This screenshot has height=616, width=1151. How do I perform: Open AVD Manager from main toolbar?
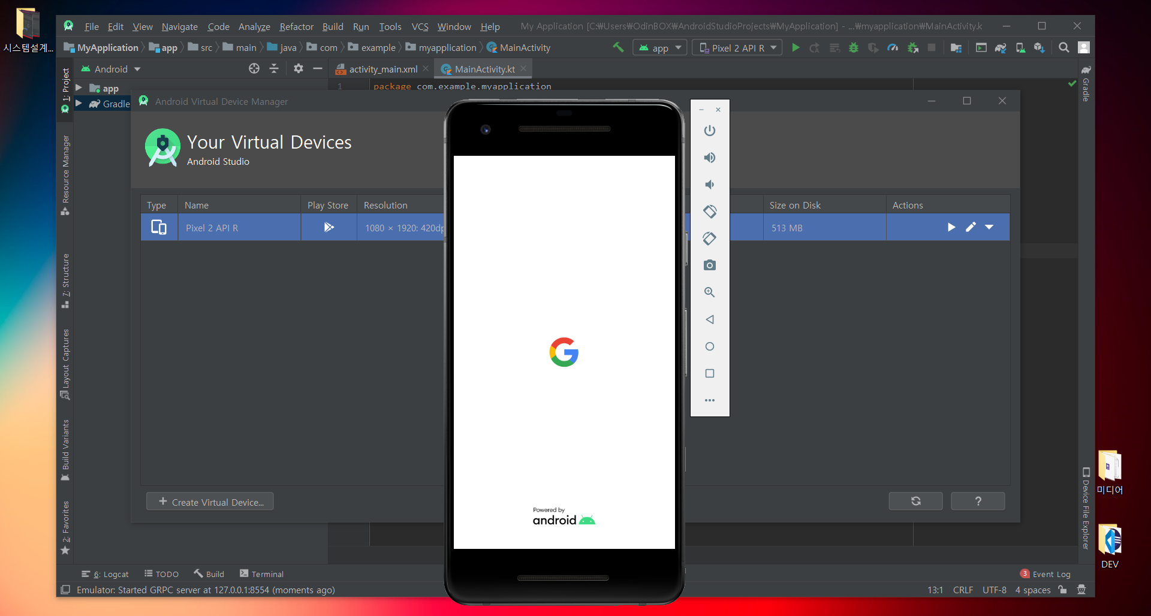(1020, 47)
